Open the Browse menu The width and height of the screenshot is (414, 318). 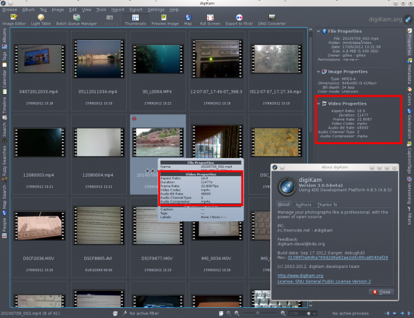[9, 10]
